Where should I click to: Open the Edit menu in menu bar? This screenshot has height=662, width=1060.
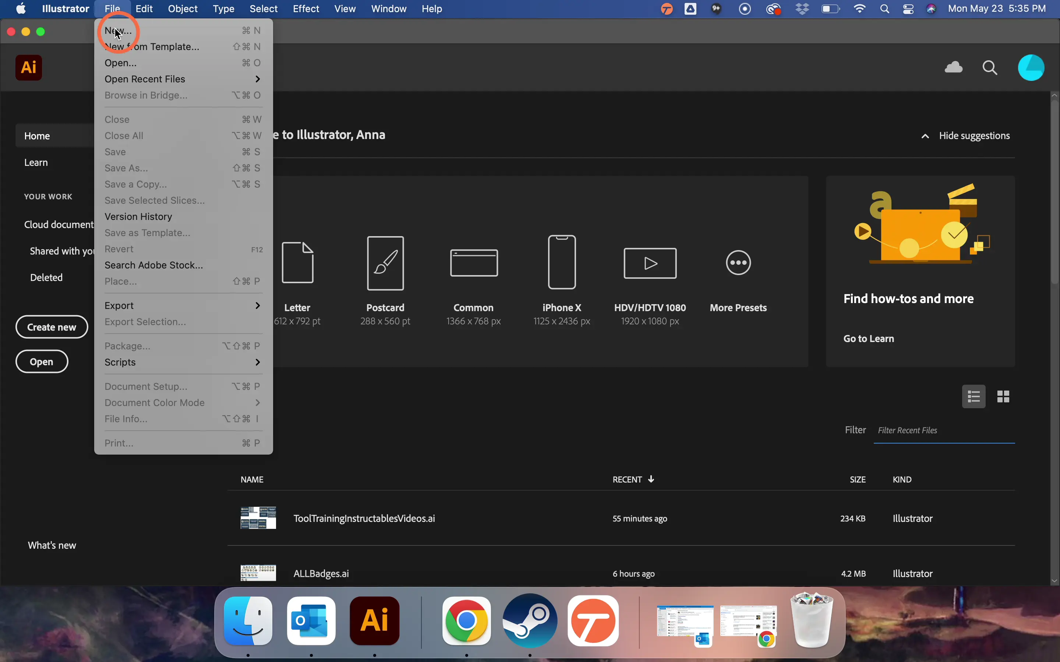coord(144,9)
